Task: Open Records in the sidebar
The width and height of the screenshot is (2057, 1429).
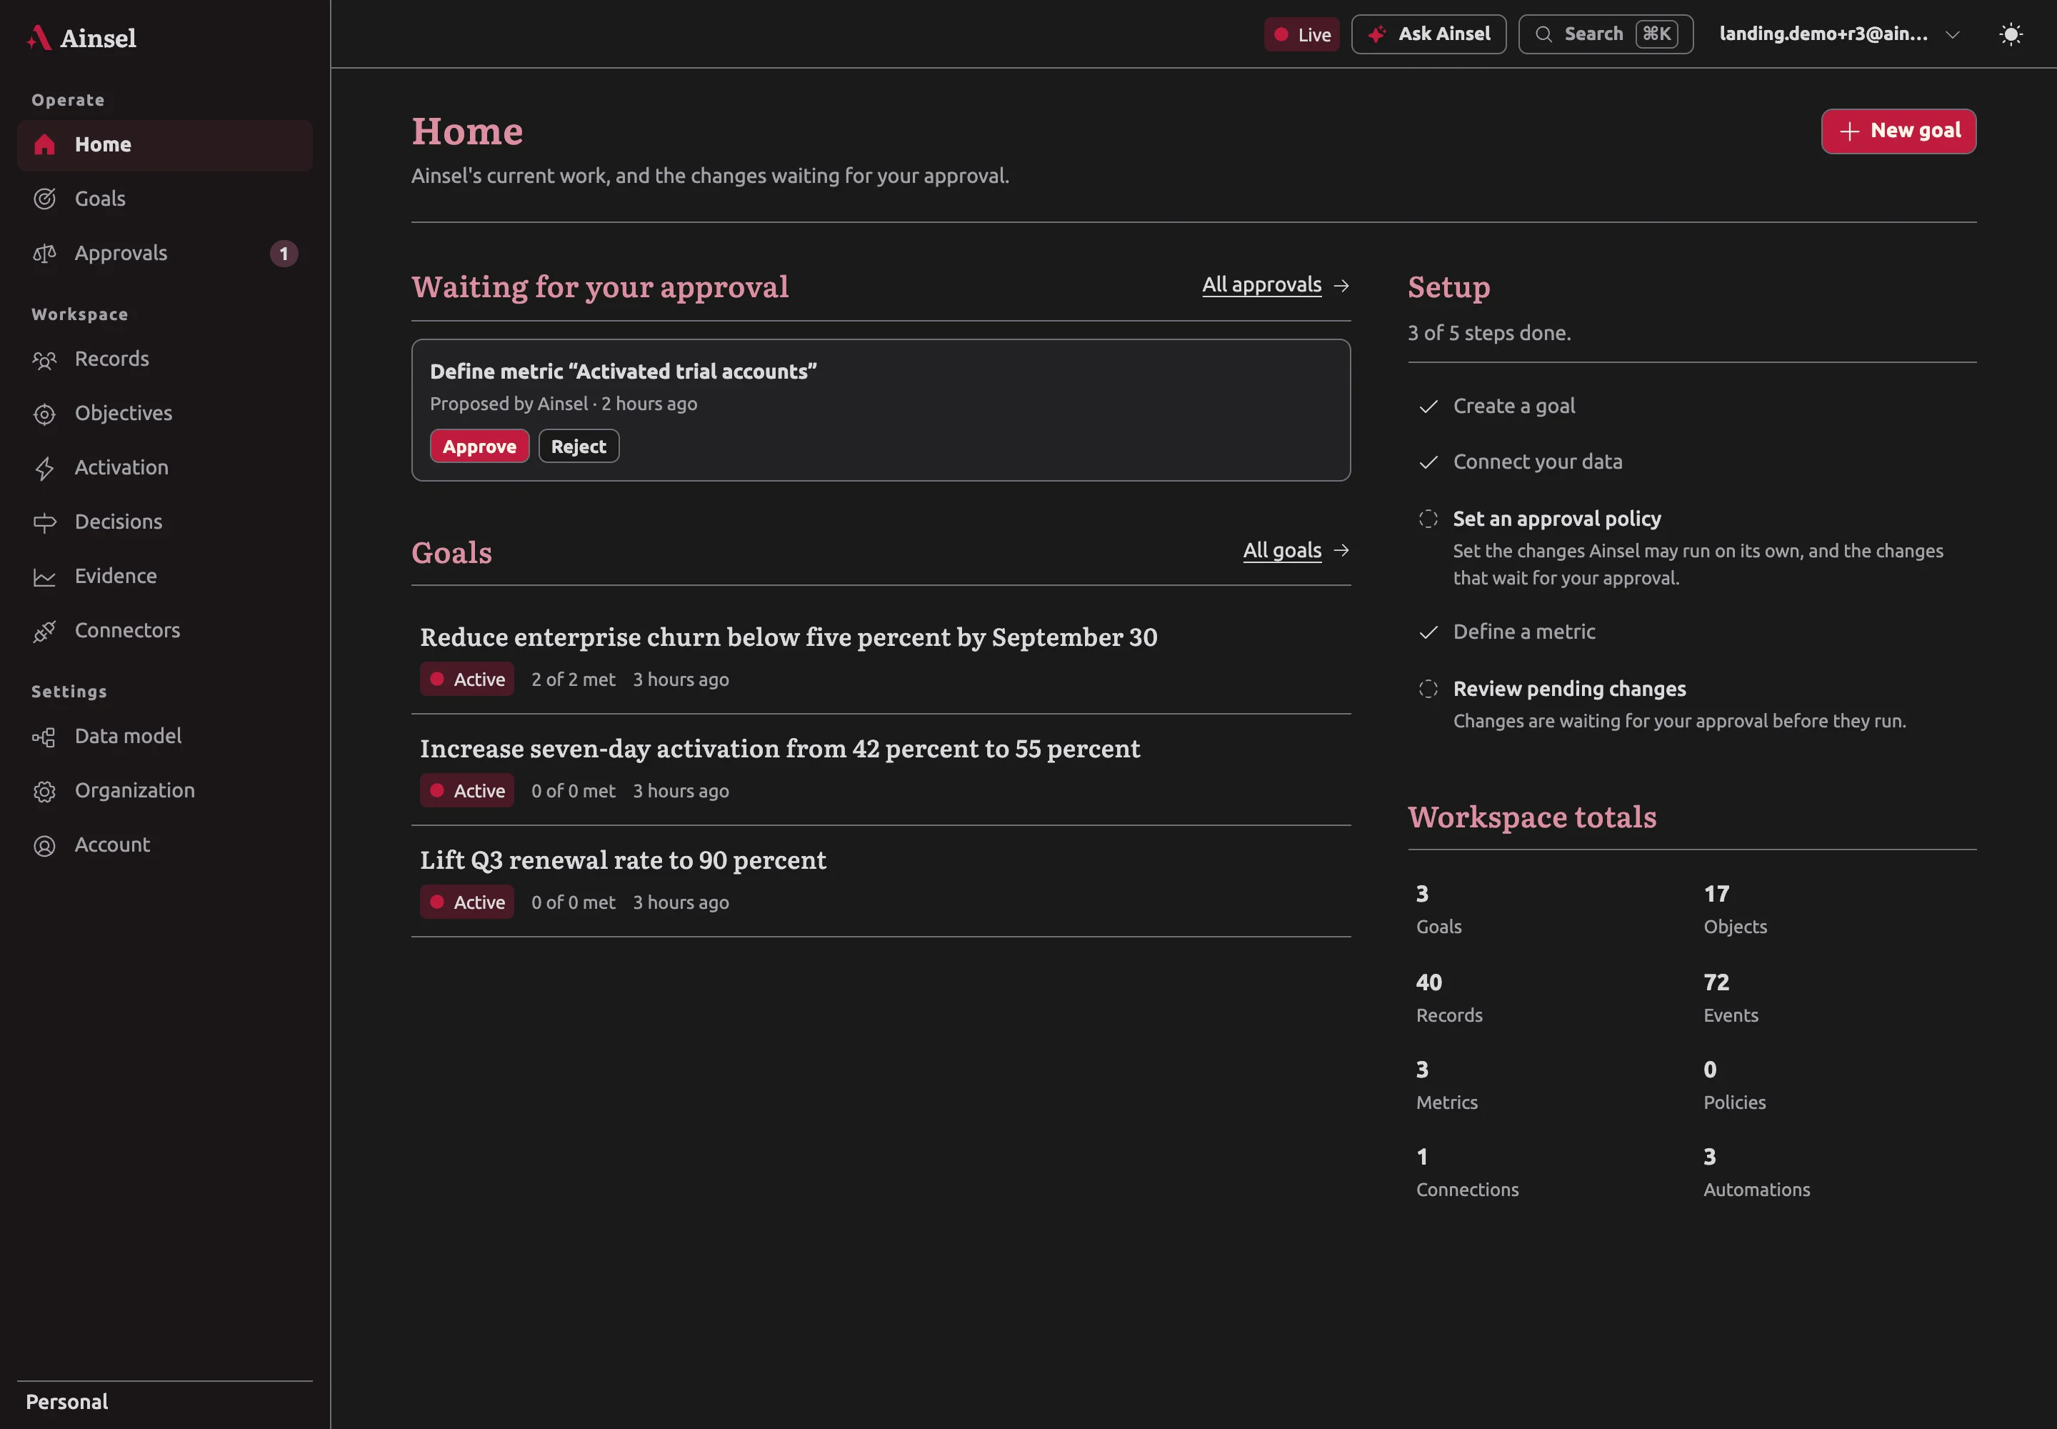Action: (x=165, y=359)
